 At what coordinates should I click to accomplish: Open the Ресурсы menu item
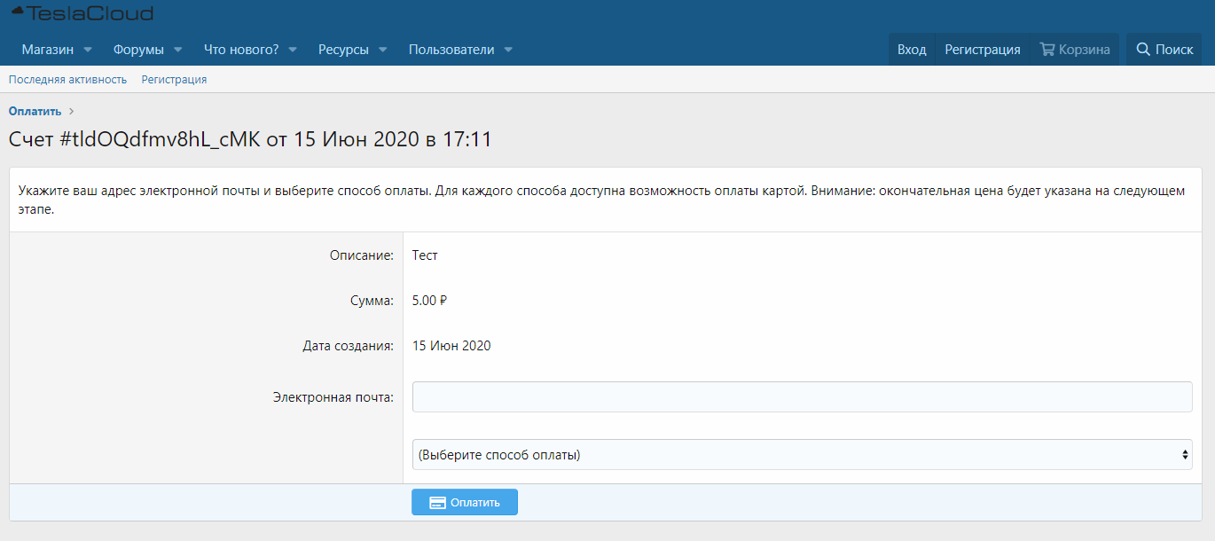click(x=343, y=50)
